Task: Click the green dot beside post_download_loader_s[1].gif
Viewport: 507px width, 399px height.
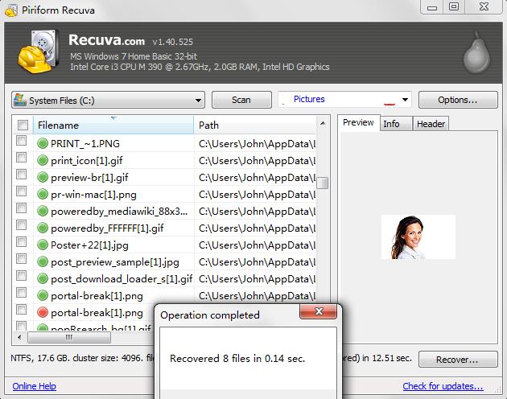Action: [x=43, y=278]
